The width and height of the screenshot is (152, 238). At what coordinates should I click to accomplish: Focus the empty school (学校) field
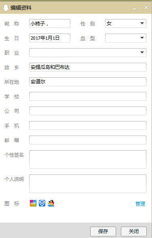[x=88, y=96]
